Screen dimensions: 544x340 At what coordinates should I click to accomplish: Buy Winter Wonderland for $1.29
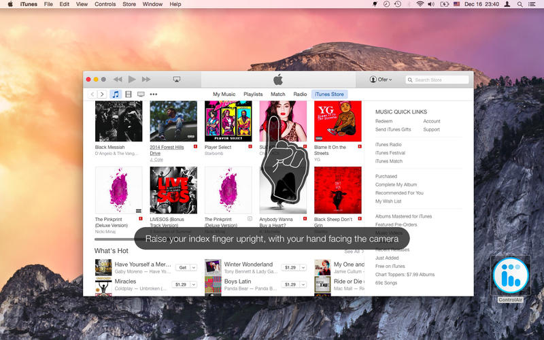point(290,267)
